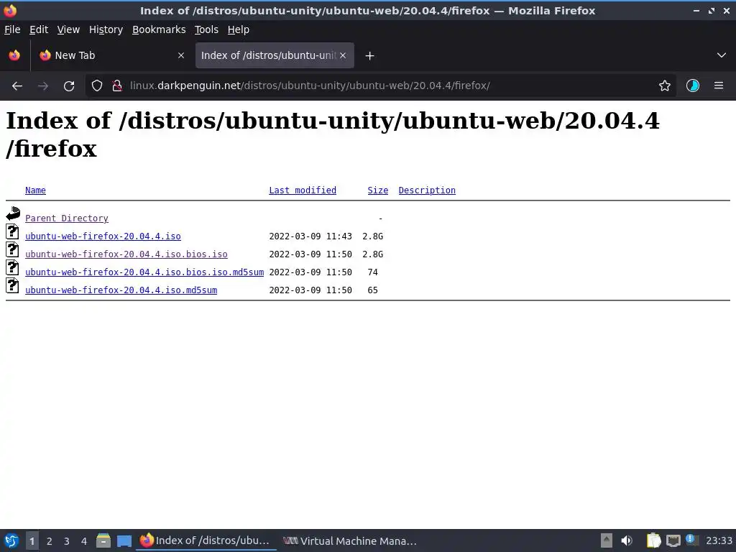Click the 23:33 taskbar clock
The image size is (736, 552).
click(x=719, y=540)
